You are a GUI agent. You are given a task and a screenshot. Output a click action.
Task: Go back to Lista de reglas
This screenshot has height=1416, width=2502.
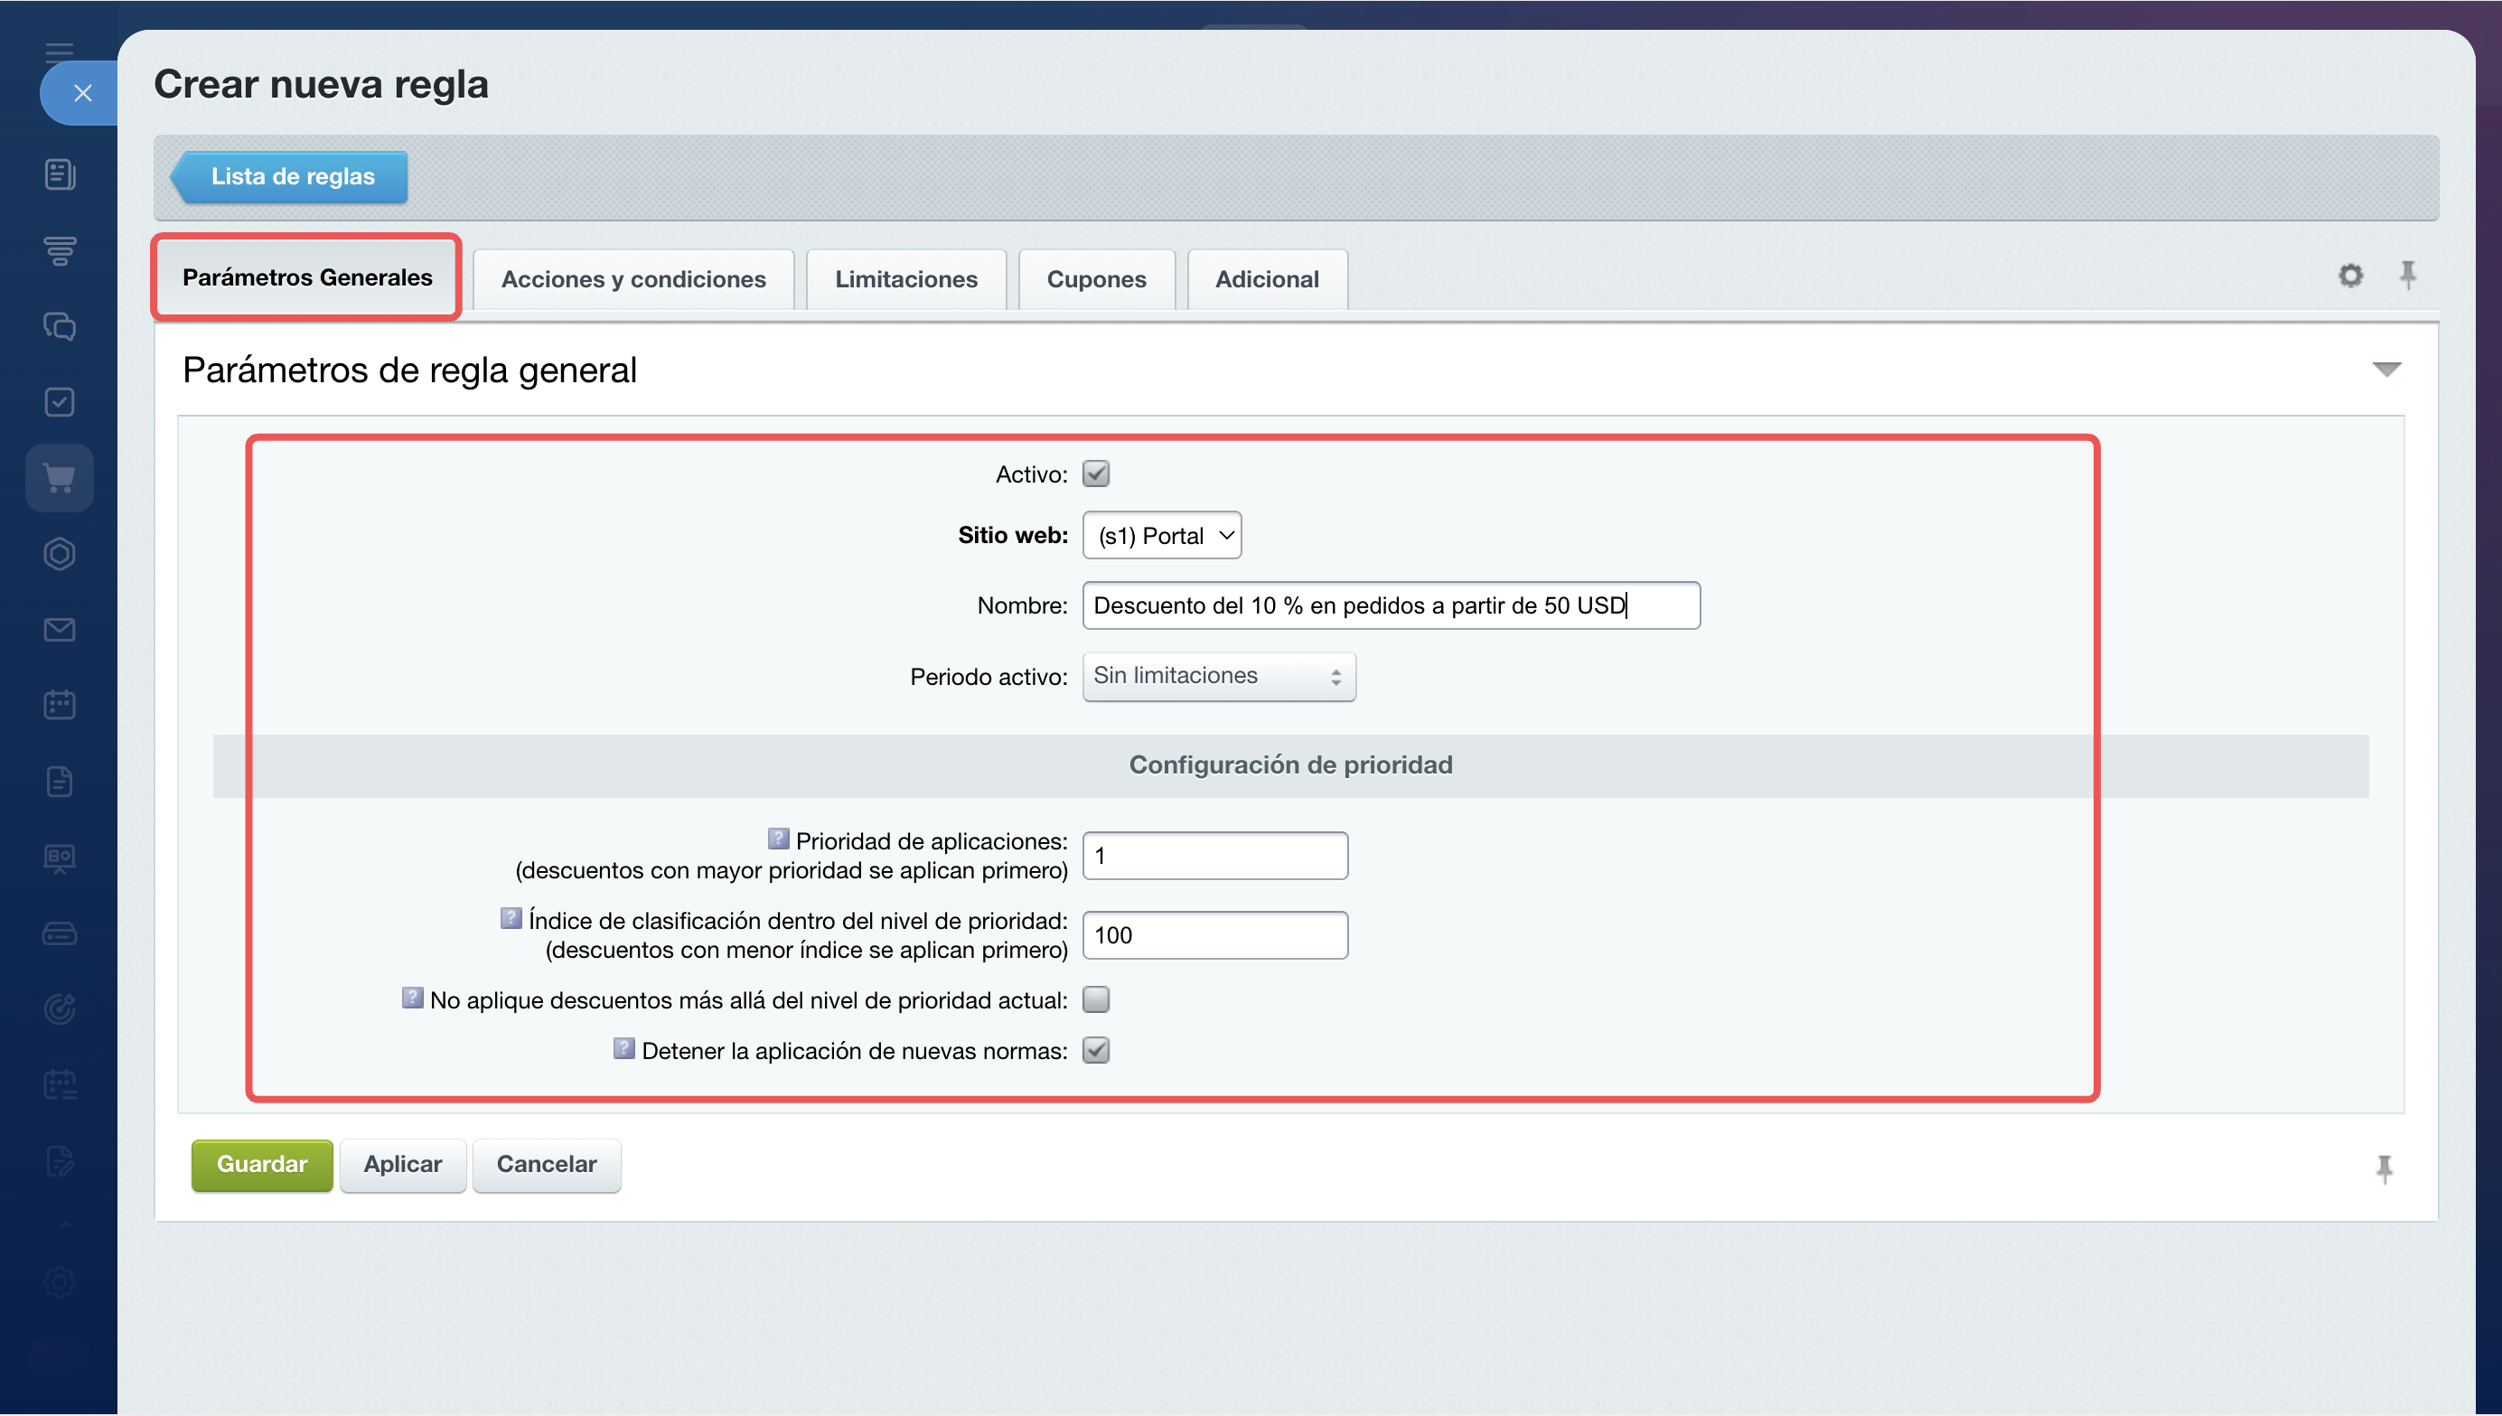pyautogui.click(x=290, y=177)
